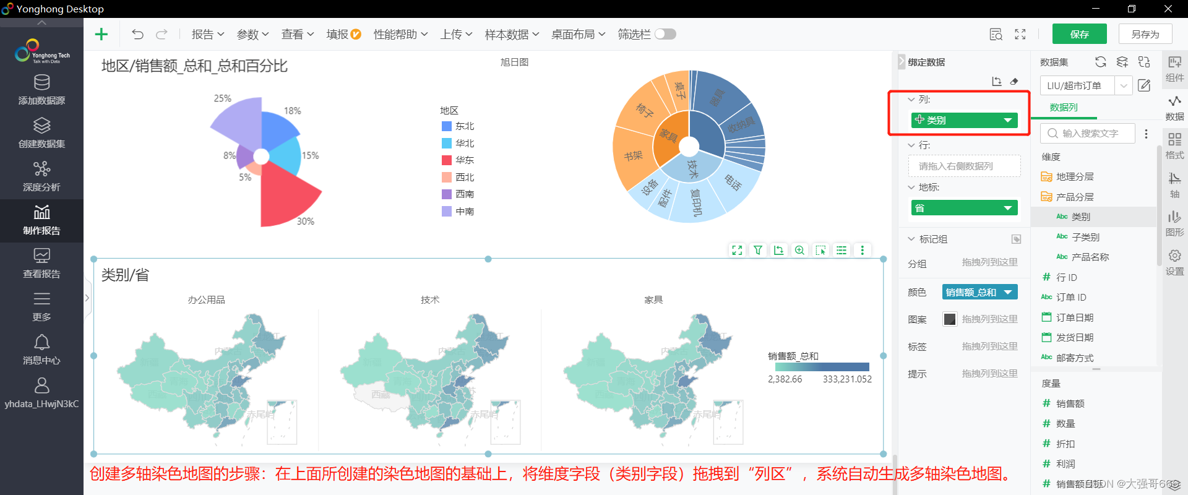This screenshot has width=1188, height=495.
Task: Open the 报告 menu
Action: 207,34
